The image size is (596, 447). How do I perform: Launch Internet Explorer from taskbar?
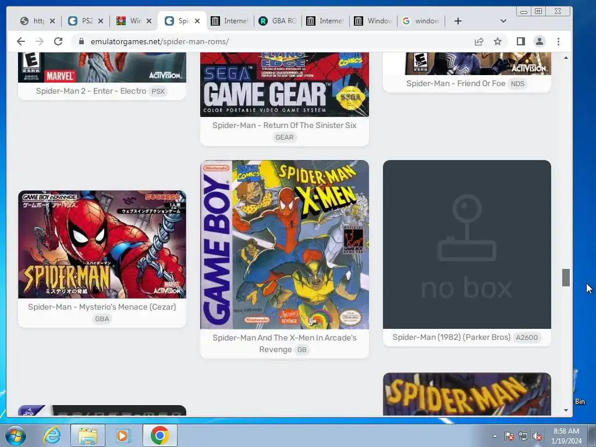click(52, 435)
